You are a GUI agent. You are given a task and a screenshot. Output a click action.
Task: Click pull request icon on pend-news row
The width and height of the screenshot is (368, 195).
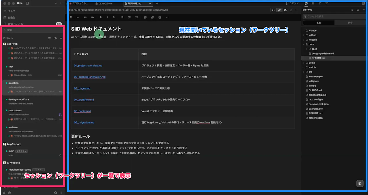60,115
